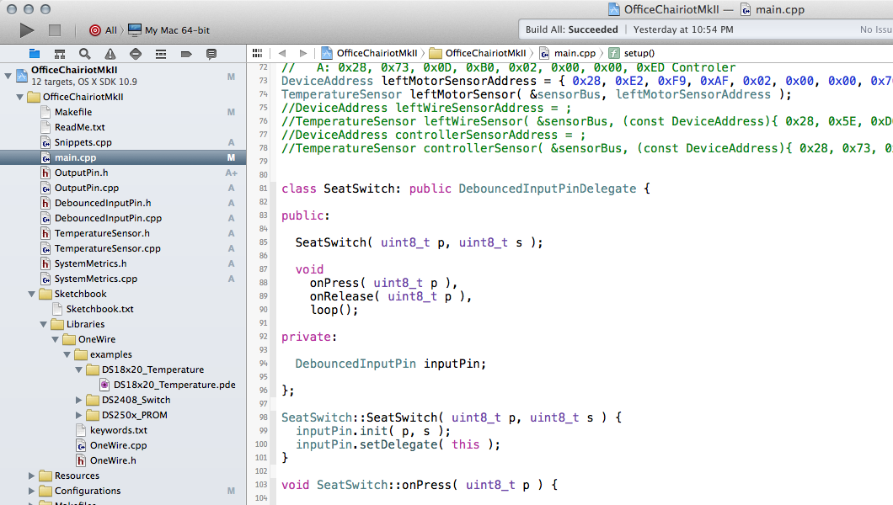Image resolution: width=893 pixels, height=505 pixels.
Task: Run the project with the Play button
Action: 26,30
